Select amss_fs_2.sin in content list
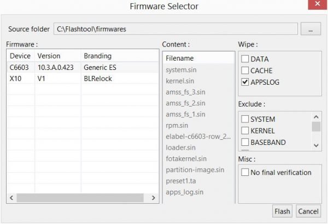Image resolution: width=328 pixels, height=224 pixels. (x=185, y=103)
